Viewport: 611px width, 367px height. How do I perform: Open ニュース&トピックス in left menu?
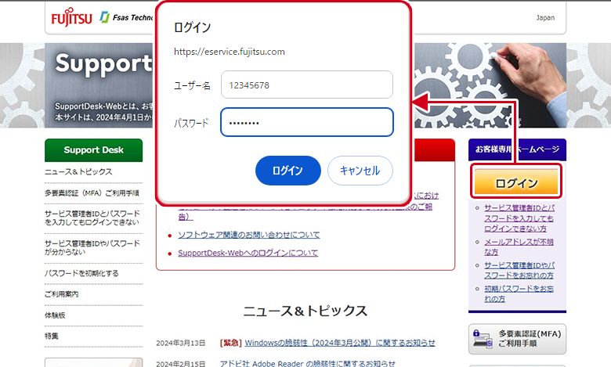[78, 171]
